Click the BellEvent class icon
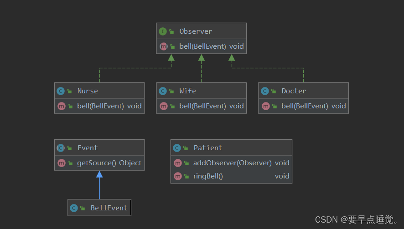 coord(74,208)
